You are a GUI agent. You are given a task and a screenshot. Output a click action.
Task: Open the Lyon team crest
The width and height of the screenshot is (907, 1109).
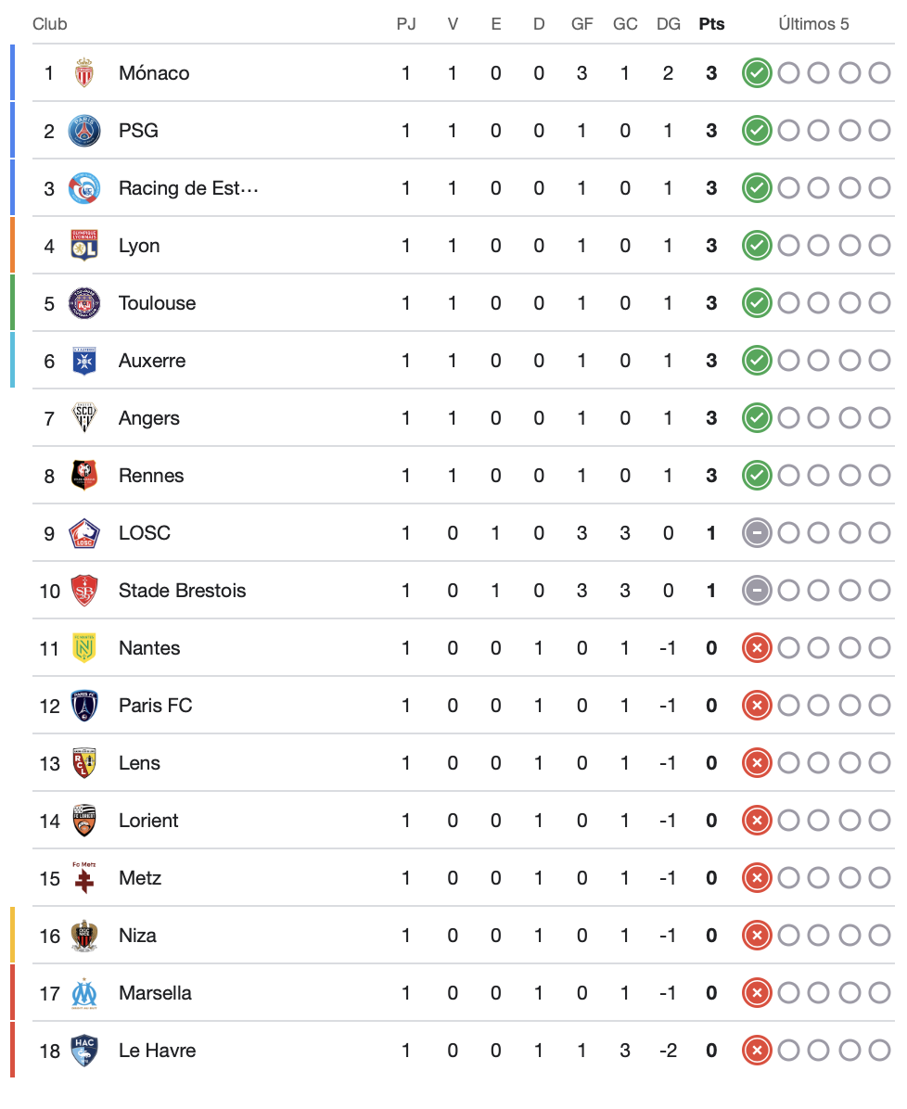tap(84, 246)
